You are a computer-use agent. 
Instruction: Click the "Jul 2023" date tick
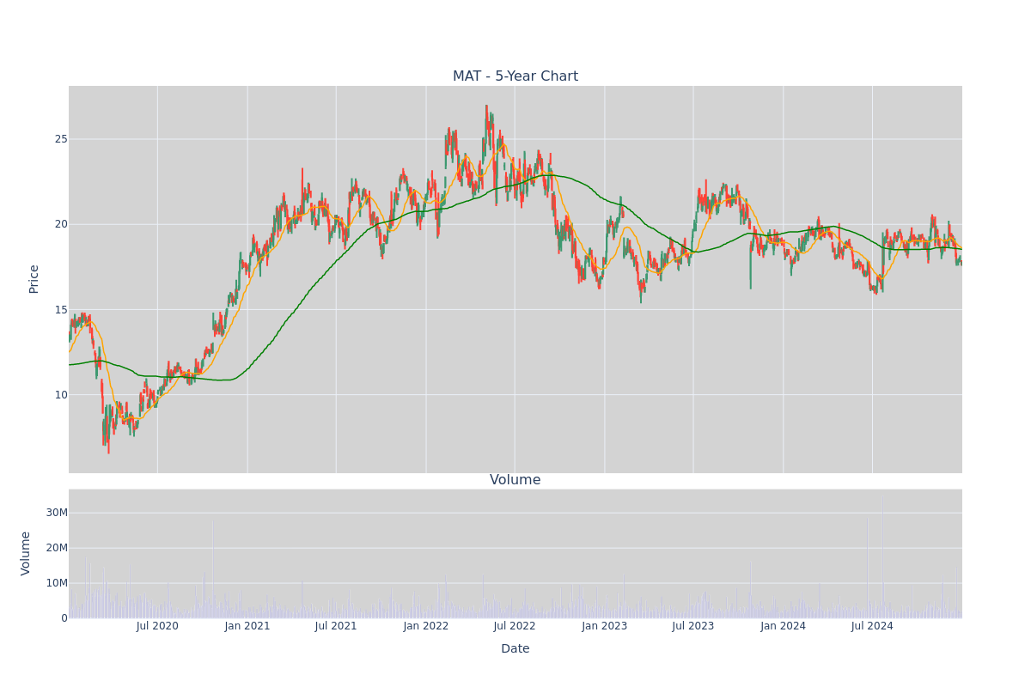coord(693,626)
